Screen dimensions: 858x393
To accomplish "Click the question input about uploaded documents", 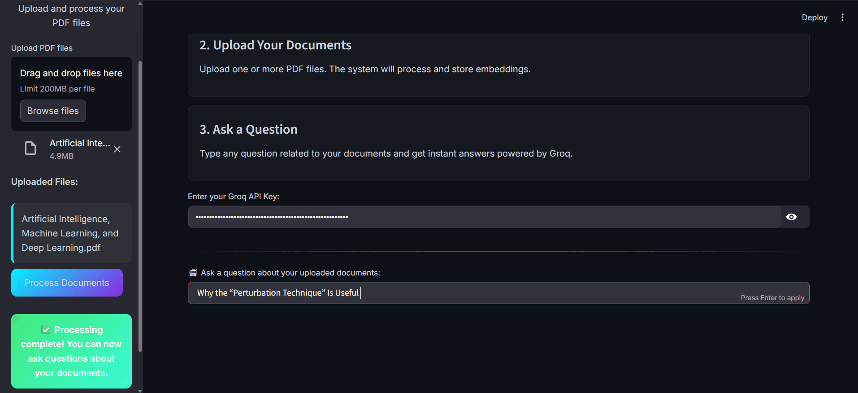I will pyautogui.click(x=498, y=293).
